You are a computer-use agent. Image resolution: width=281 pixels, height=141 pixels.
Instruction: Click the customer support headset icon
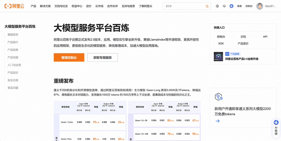224,6
